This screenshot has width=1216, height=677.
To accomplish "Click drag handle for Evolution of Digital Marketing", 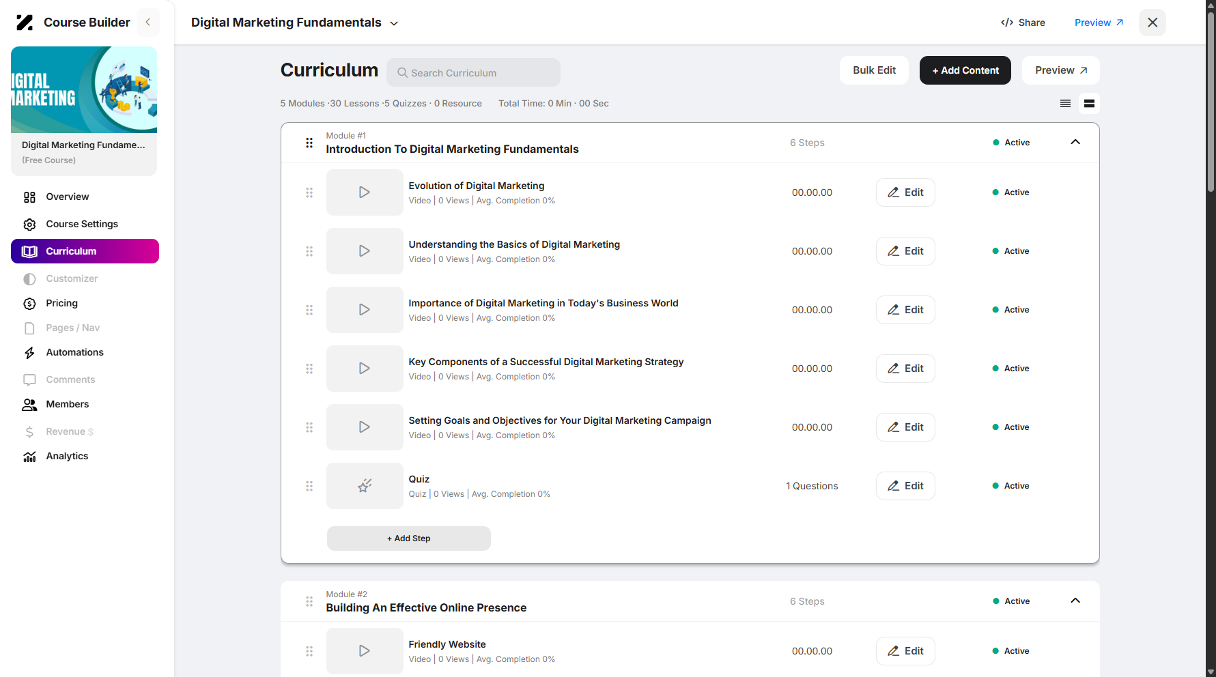I will pyautogui.click(x=309, y=192).
